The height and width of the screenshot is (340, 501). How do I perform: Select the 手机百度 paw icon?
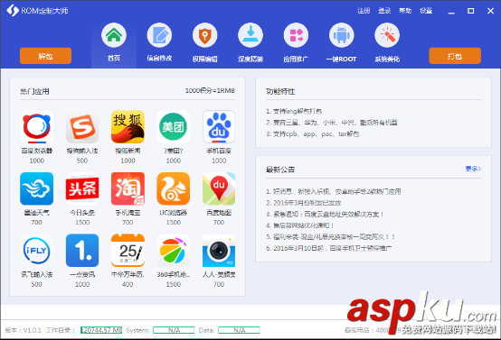[x=219, y=127]
